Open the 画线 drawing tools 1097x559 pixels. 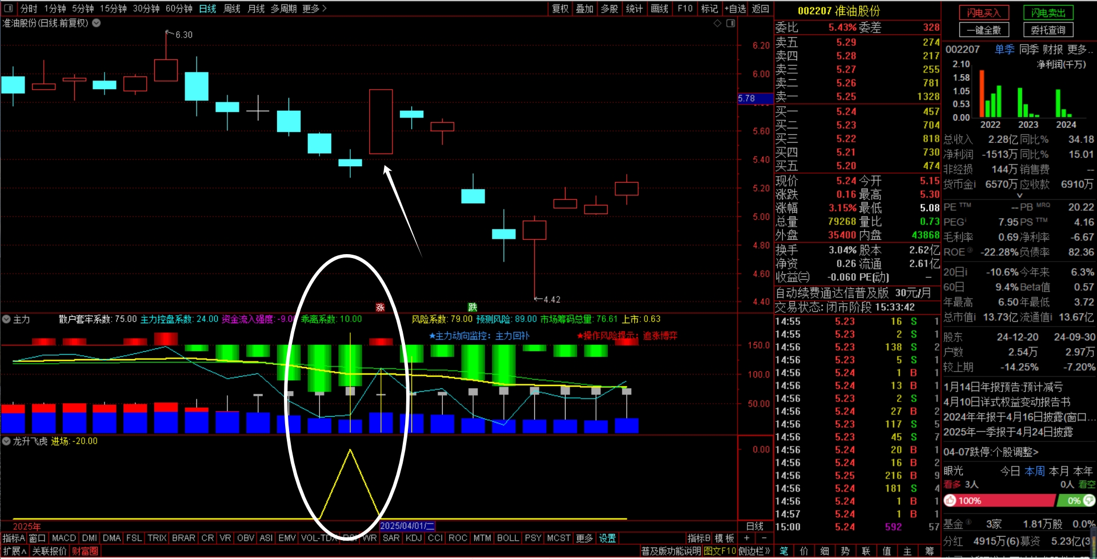tap(659, 9)
